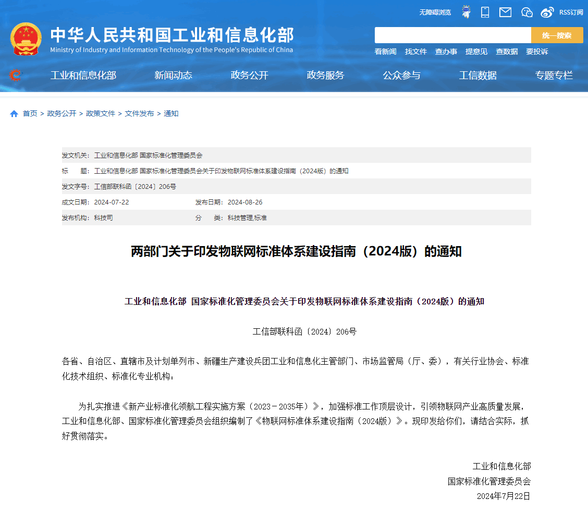Click the signature line 国家标准化管理委员会
588x513 pixels.
coord(489,481)
